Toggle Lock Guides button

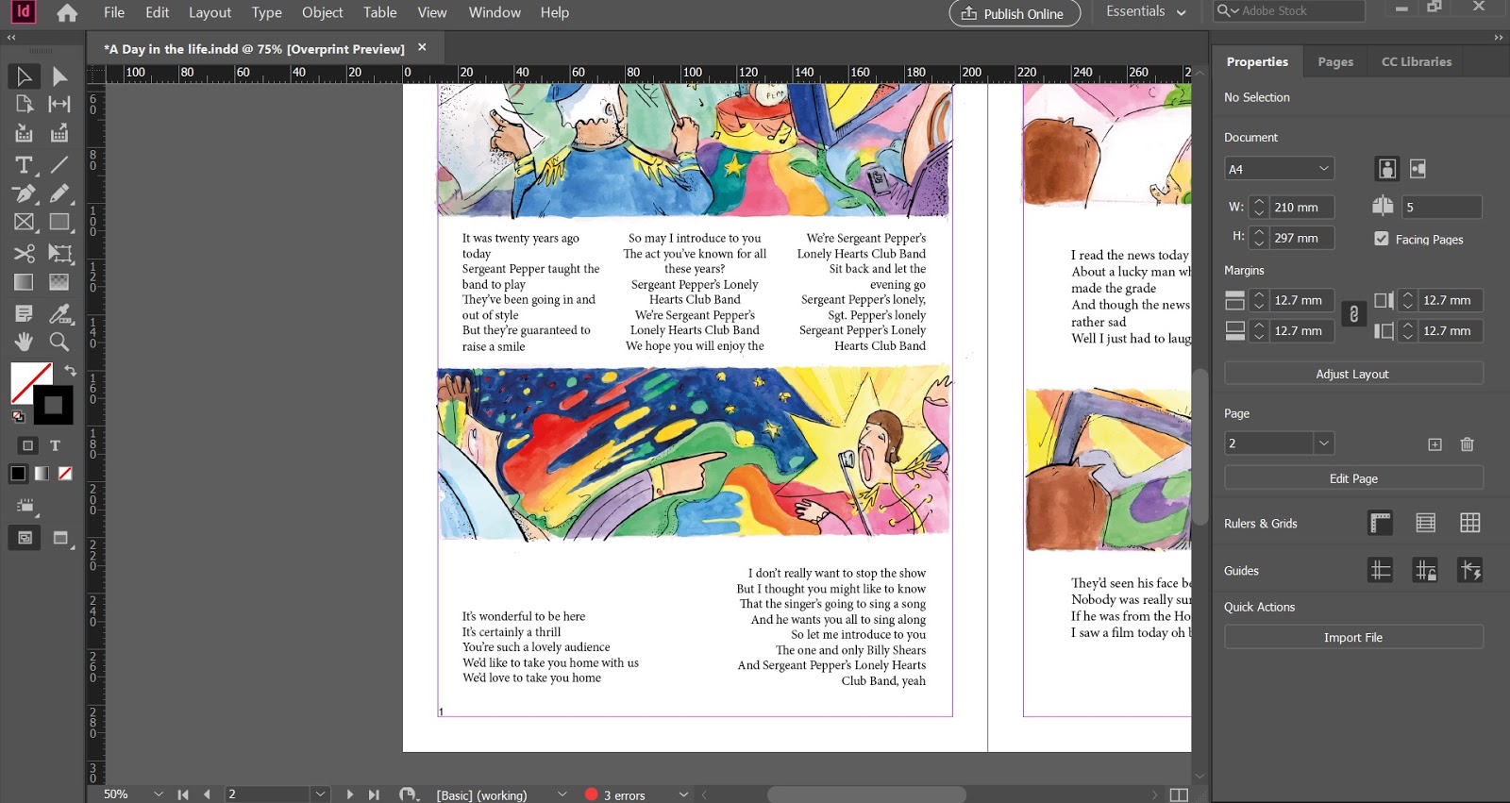pos(1425,570)
